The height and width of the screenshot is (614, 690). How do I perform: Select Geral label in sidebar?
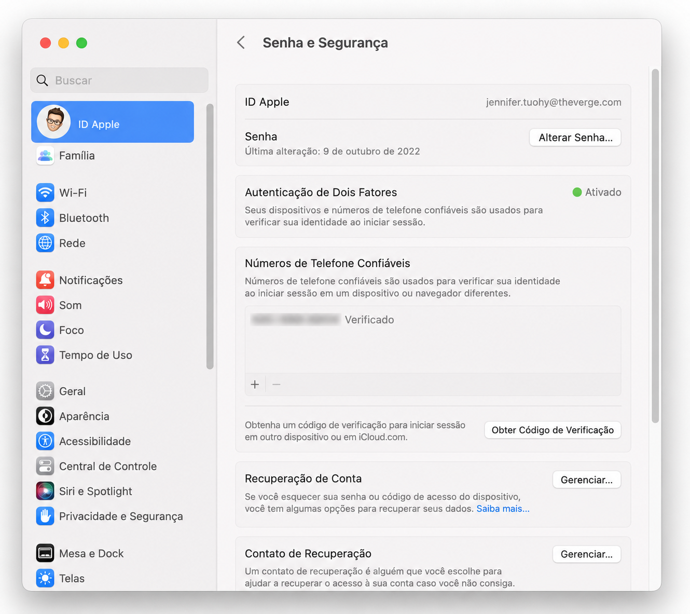(72, 391)
